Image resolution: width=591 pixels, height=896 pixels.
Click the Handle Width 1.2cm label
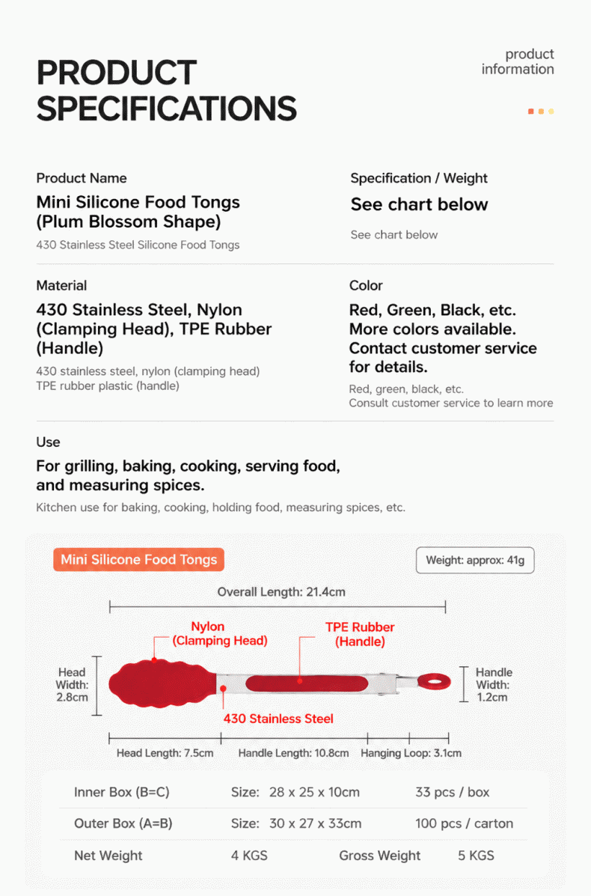[x=494, y=685]
